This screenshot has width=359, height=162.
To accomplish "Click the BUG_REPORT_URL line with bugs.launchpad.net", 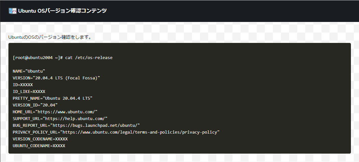I will point(76,125).
